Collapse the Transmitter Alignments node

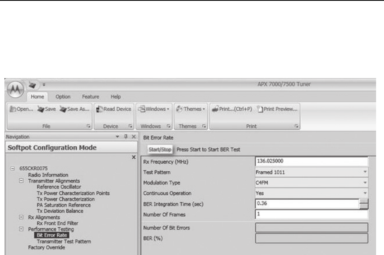point(21,181)
